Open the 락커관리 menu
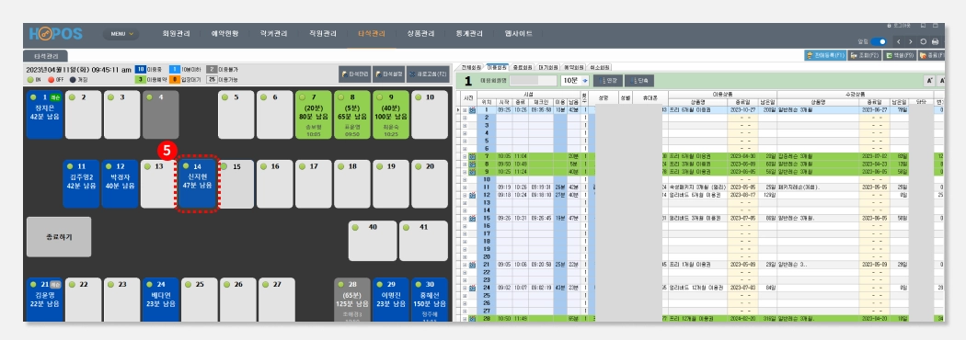The width and height of the screenshot is (966, 340). [x=273, y=34]
